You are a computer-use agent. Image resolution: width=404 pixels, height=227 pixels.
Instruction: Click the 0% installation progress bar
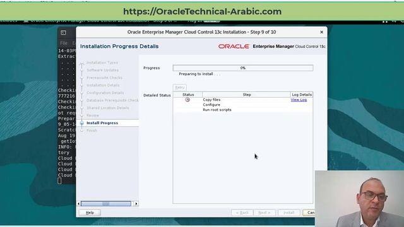tap(243, 68)
